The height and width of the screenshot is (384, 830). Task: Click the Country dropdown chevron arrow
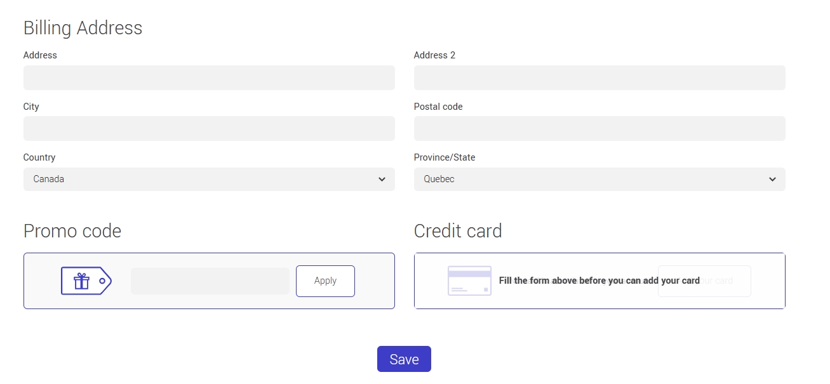pyautogui.click(x=382, y=179)
